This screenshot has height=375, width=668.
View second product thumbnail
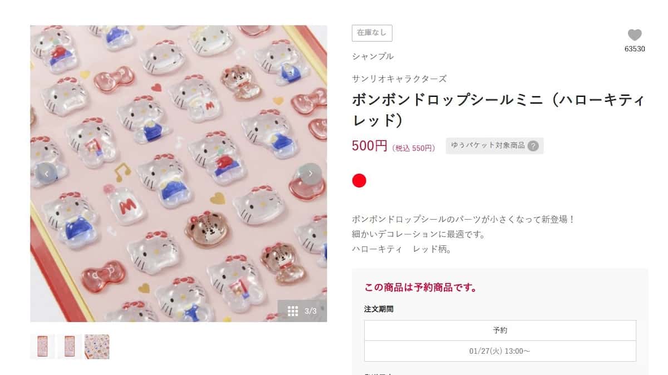(x=70, y=347)
